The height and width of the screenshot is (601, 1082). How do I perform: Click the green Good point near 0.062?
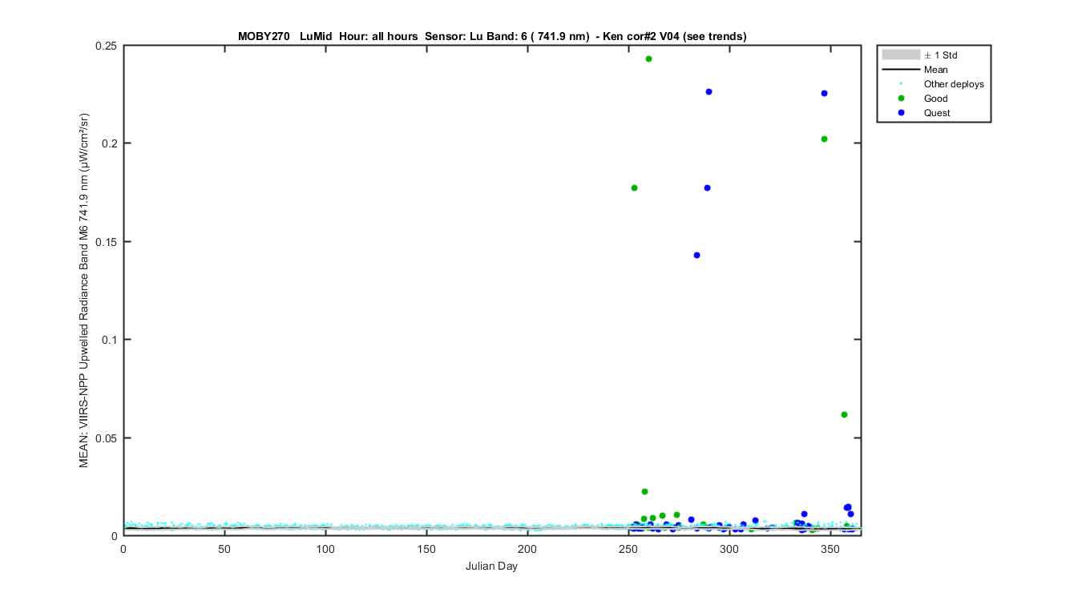pyautogui.click(x=844, y=414)
